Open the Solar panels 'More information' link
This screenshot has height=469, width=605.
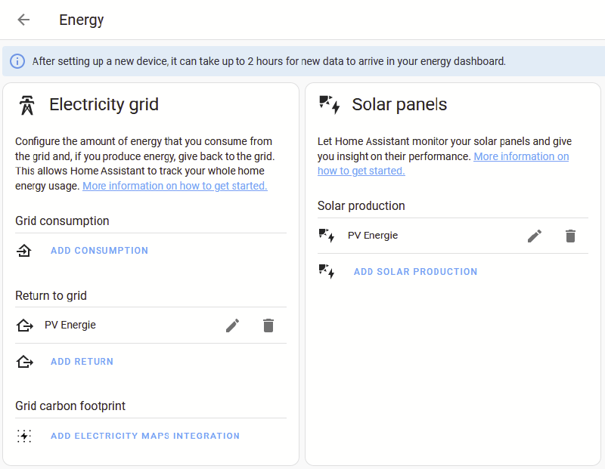(443, 163)
